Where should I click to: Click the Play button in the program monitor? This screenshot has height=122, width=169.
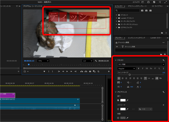pyautogui.click(x=67, y=71)
